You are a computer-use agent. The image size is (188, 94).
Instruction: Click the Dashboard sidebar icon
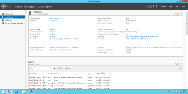click(x=3, y=14)
